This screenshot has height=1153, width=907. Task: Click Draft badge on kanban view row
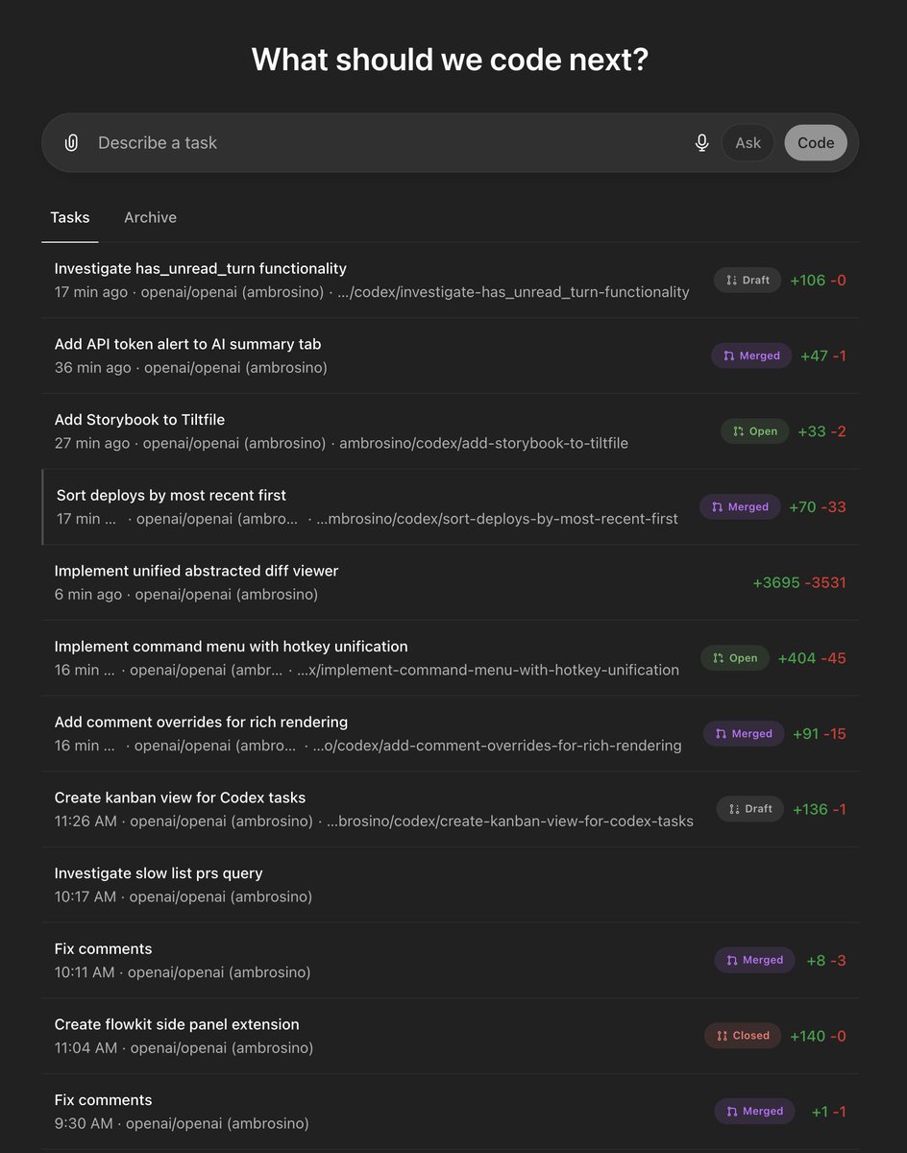[750, 809]
